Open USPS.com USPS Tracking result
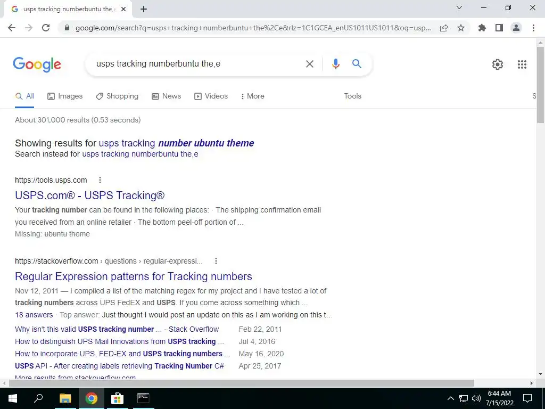Screen dimensions: 545x409 click(89, 195)
